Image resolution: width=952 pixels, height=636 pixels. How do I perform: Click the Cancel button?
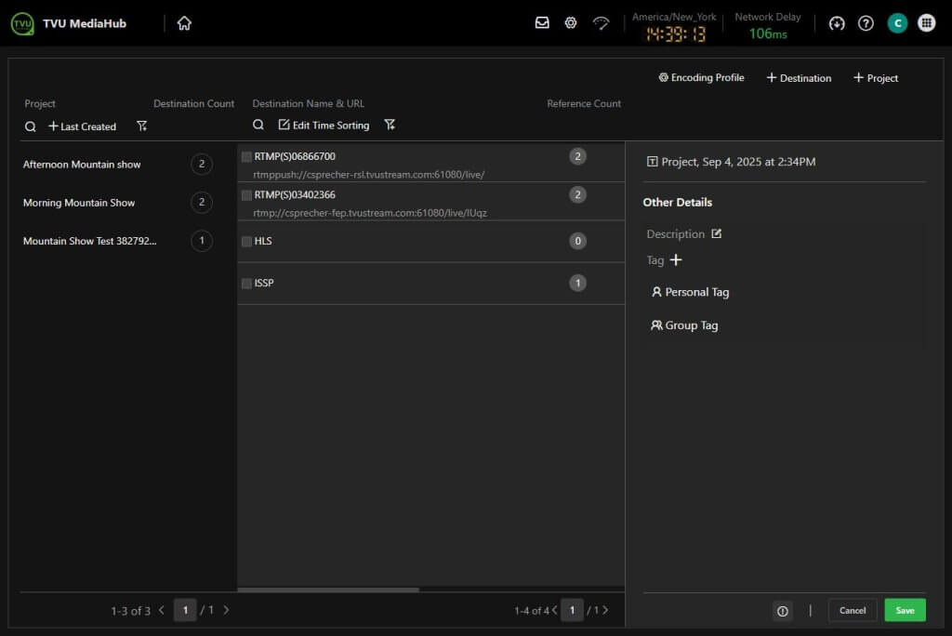(x=852, y=610)
